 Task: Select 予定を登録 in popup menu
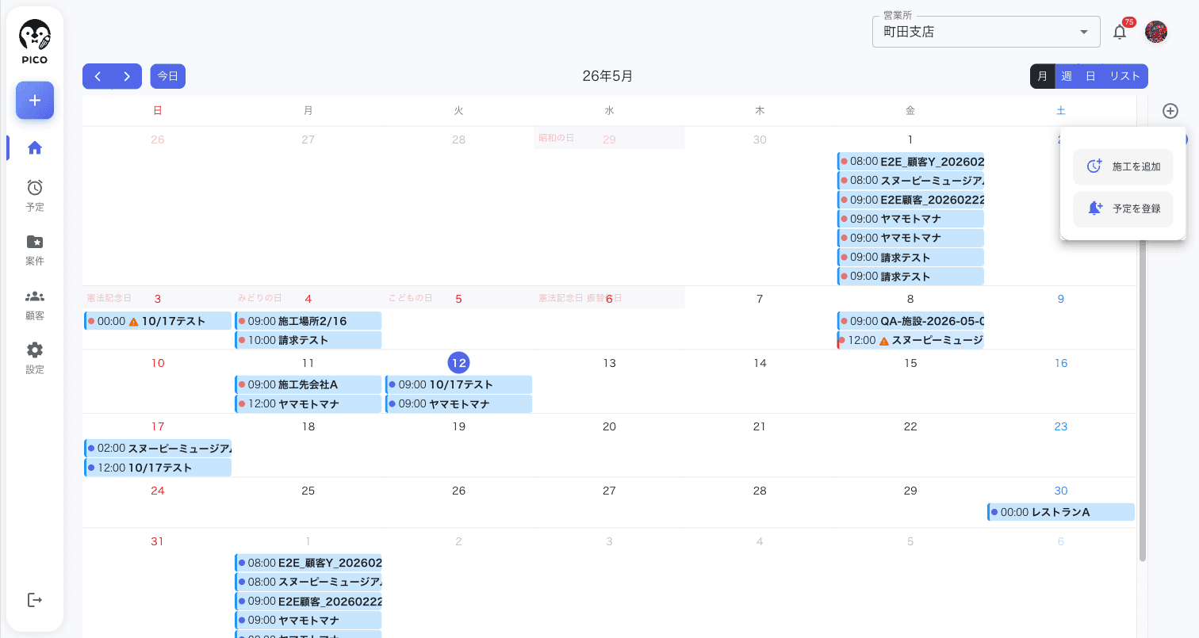1123,208
